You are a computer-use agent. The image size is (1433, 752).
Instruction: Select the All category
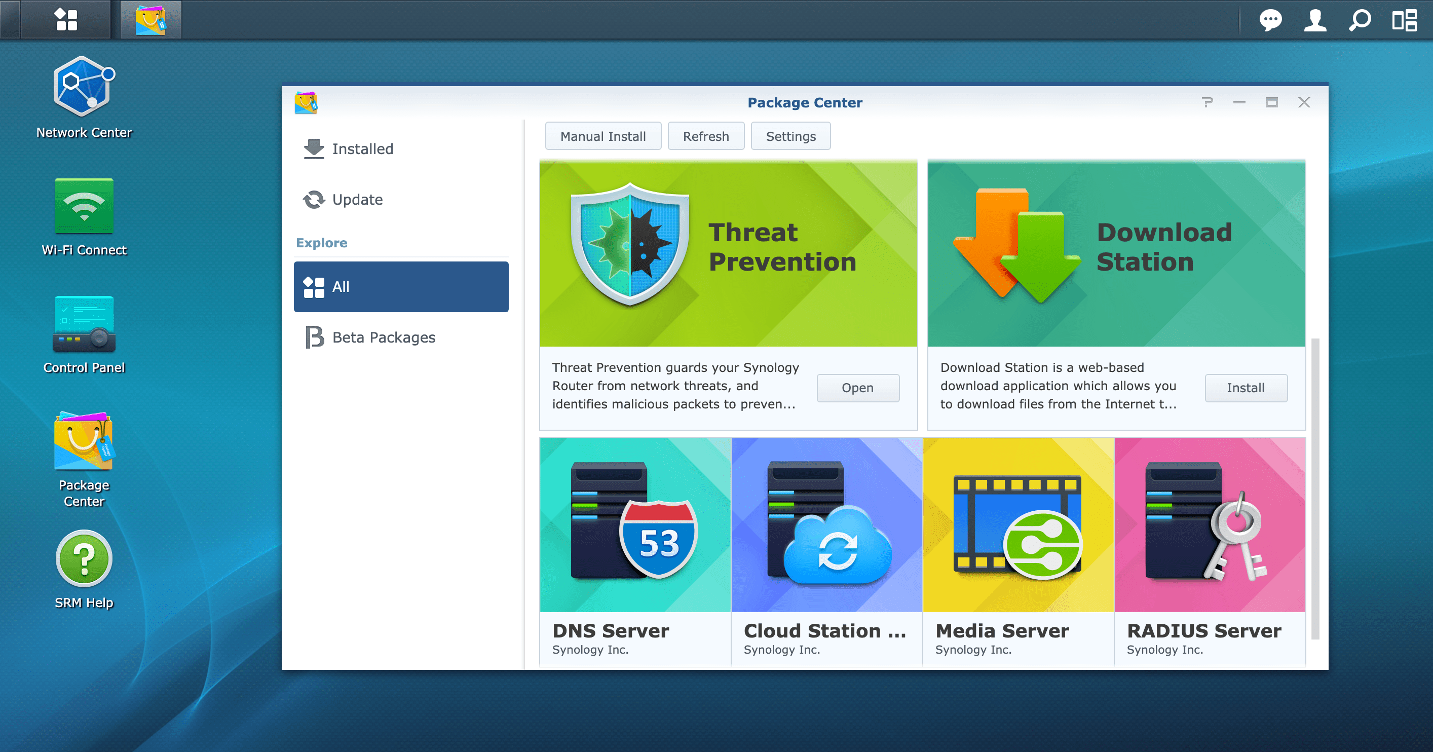coord(401,286)
